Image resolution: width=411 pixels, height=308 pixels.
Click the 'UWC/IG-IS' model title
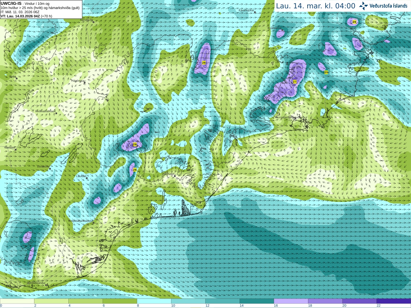(11, 3)
